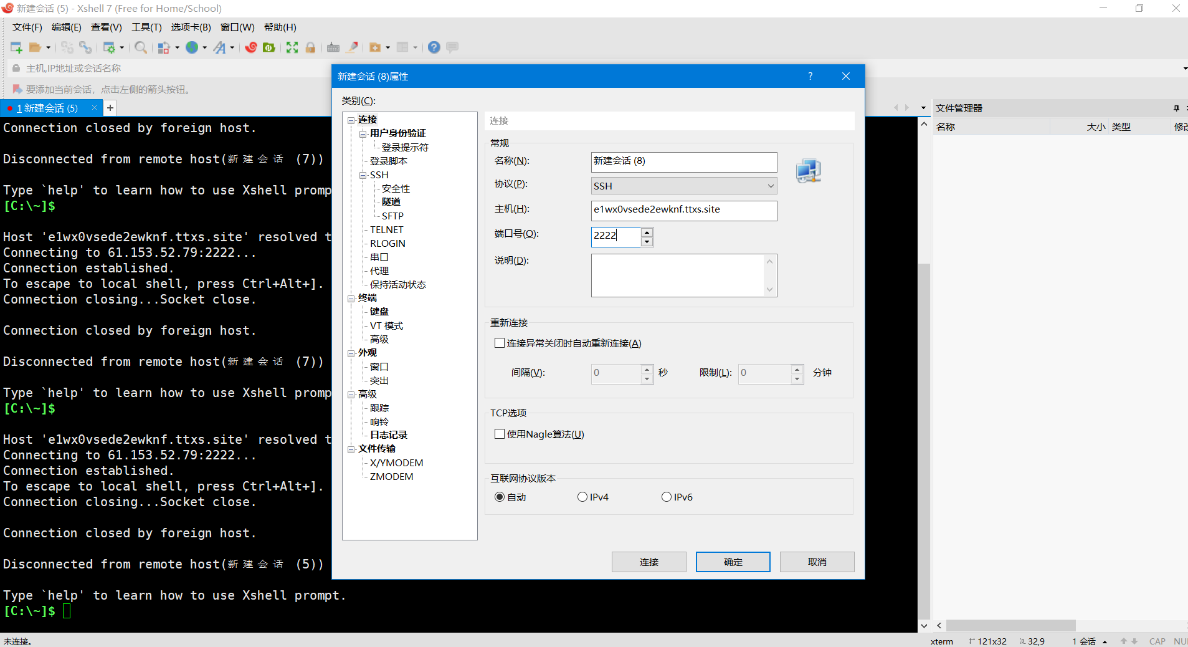
Task: Click the Open Session folder icon
Action: point(36,47)
